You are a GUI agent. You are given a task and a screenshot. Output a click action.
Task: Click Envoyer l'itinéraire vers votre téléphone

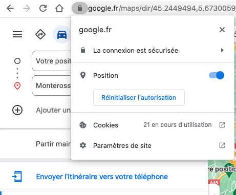coord(102,177)
